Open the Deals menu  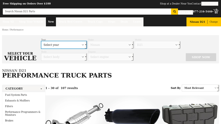click(124, 22)
